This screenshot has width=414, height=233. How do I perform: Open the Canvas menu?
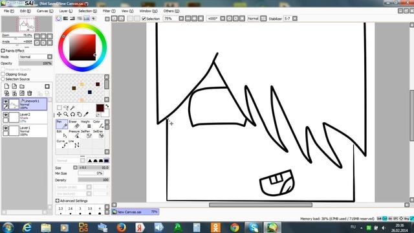click(x=45, y=11)
